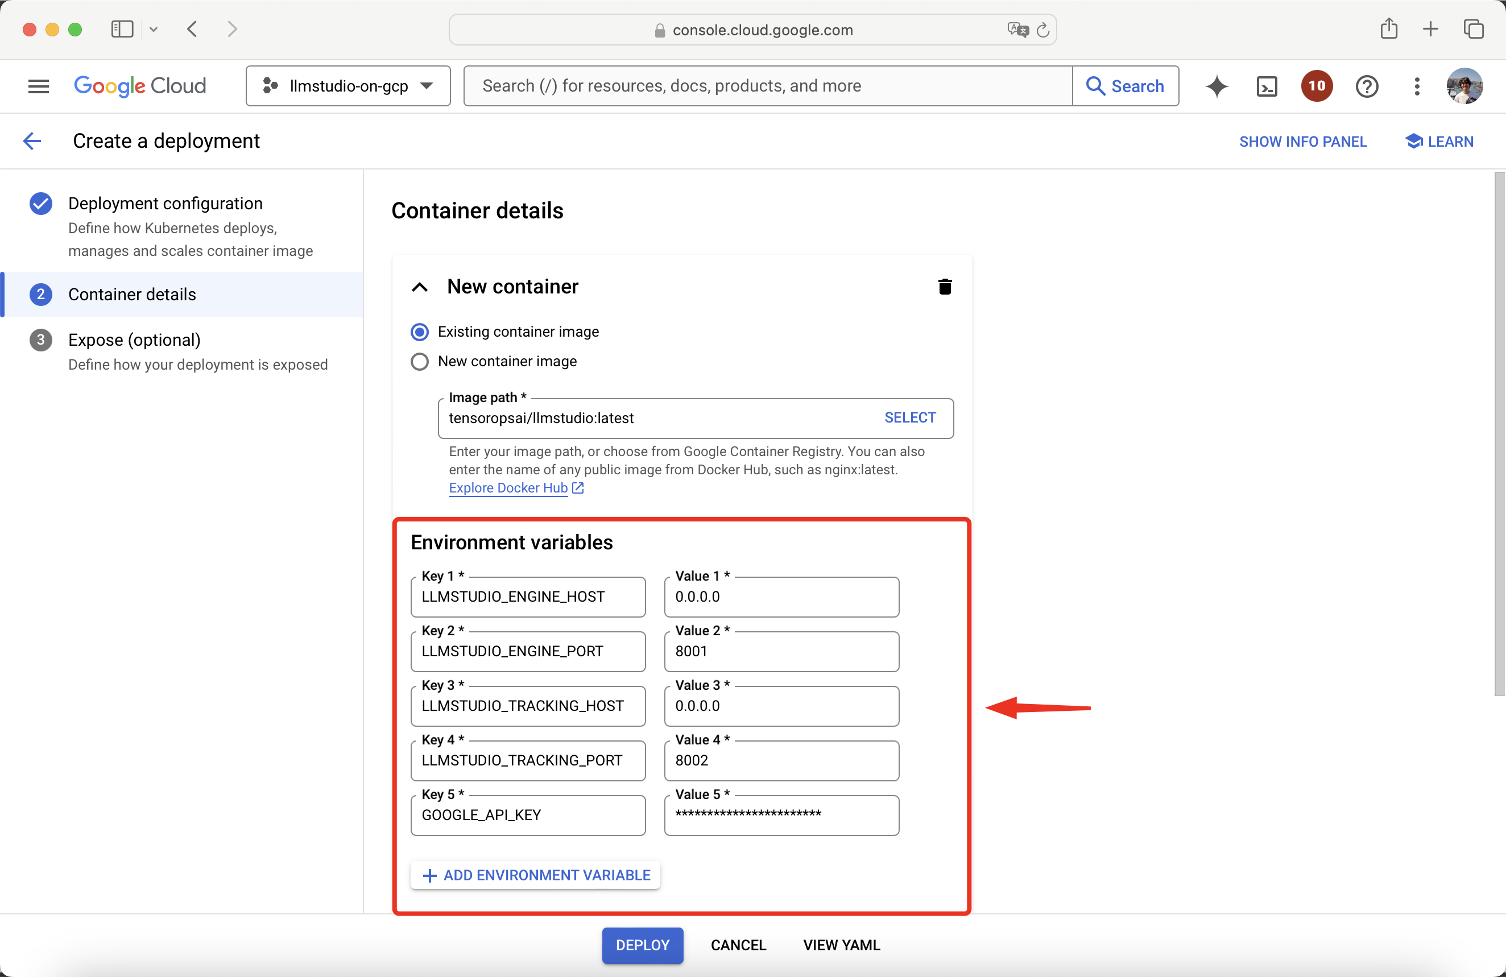This screenshot has height=977, width=1506.
Task: Collapse the New container section
Action: pos(420,287)
